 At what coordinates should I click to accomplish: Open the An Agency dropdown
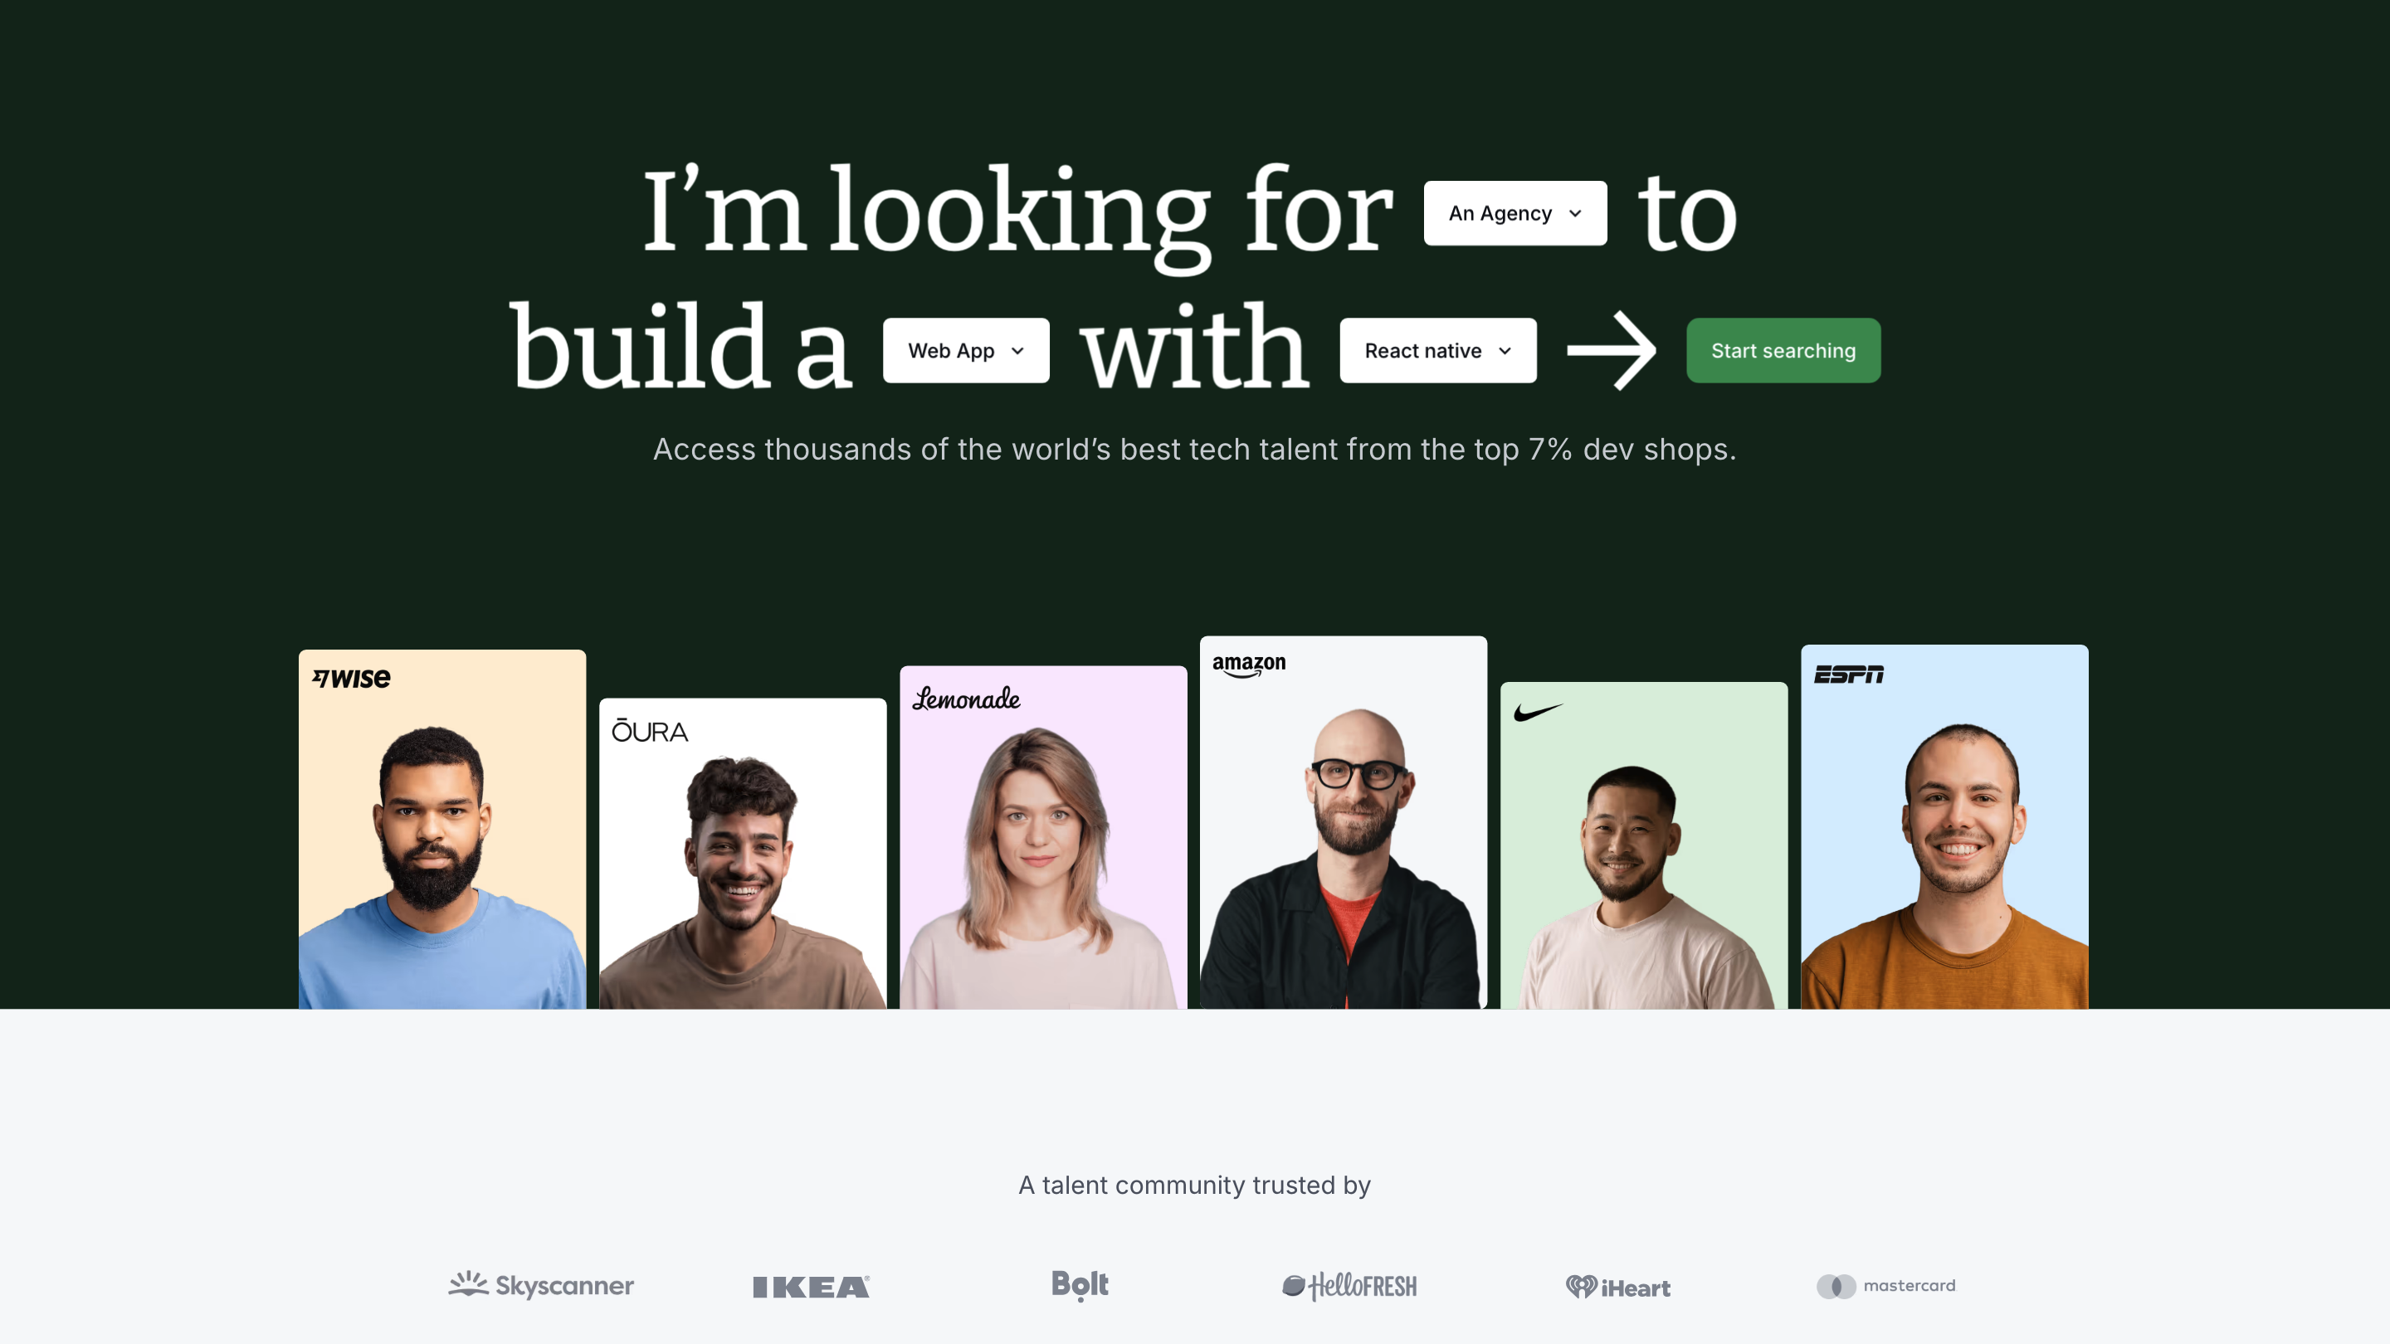[x=1515, y=213]
